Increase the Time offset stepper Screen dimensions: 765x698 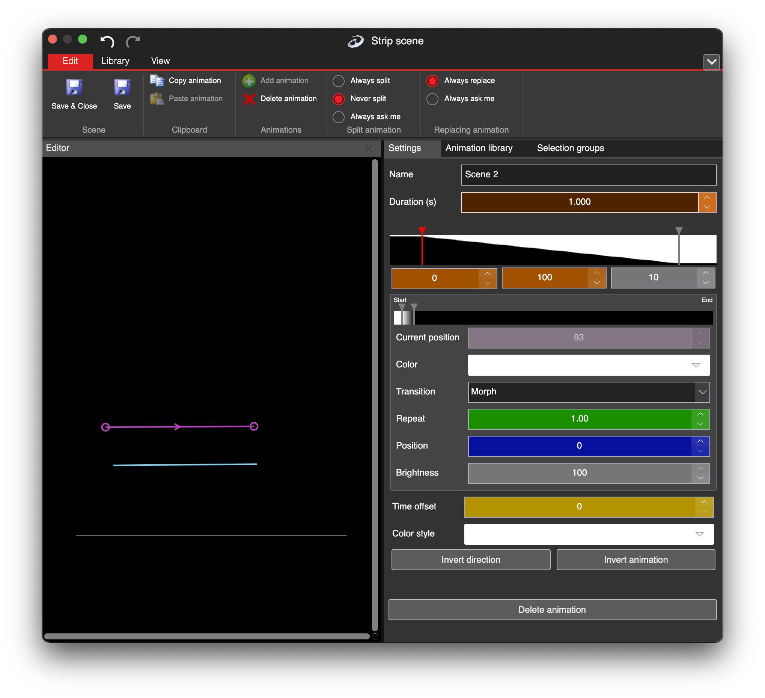(x=704, y=502)
